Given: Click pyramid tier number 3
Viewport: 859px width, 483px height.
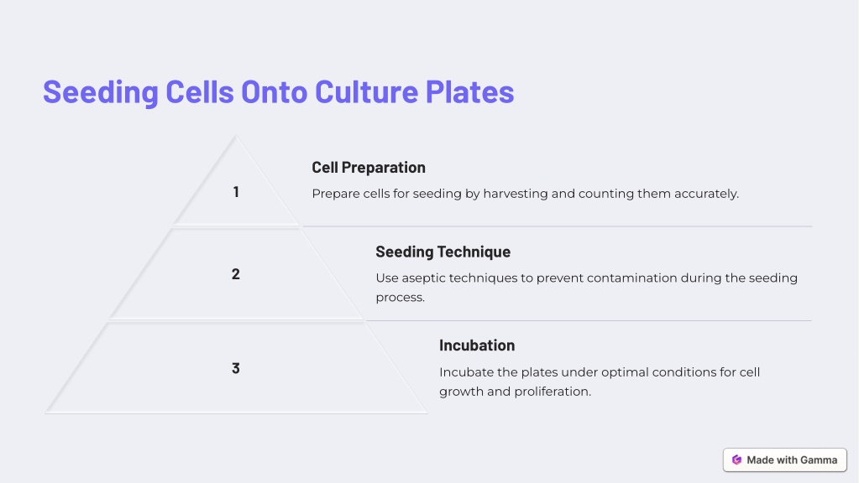Looking at the screenshot, I should click(236, 368).
